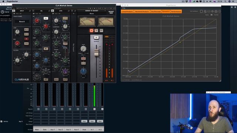This screenshot has height=133, width=237.
Task: Select the In 2 channel in scribble strip
Action: point(100,130)
